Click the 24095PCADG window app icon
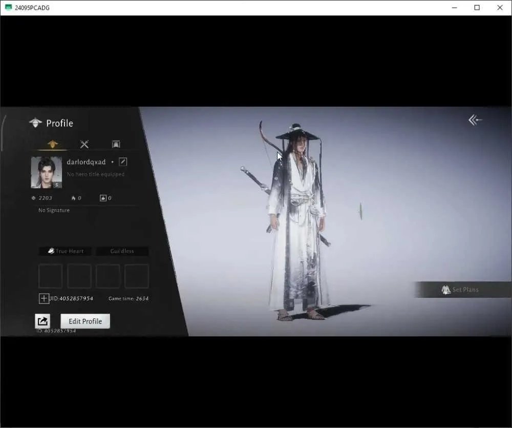 [8, 8]
